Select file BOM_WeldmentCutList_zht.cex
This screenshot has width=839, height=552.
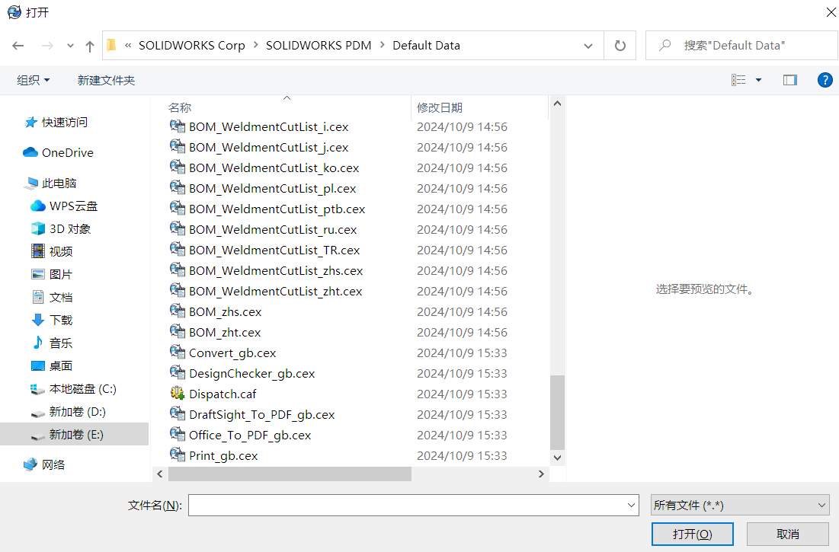coord(276,292)
